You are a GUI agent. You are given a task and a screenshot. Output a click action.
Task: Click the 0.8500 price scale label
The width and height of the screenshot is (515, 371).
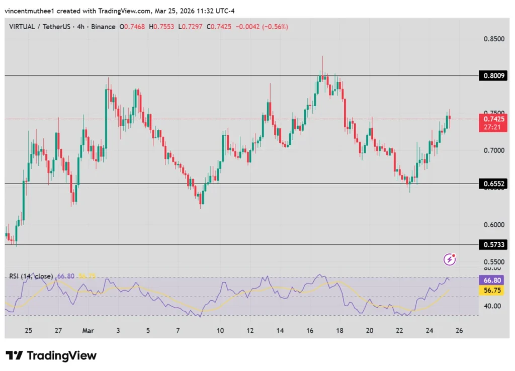point(493,39)
